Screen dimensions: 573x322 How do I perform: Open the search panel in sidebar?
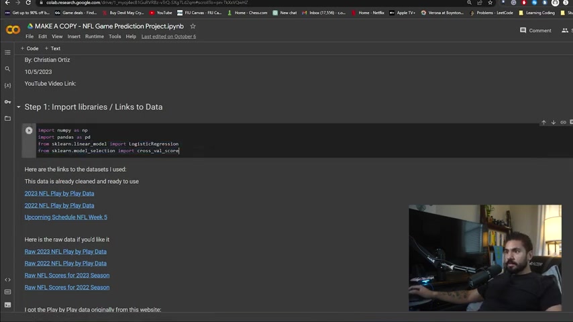(7, 68)
